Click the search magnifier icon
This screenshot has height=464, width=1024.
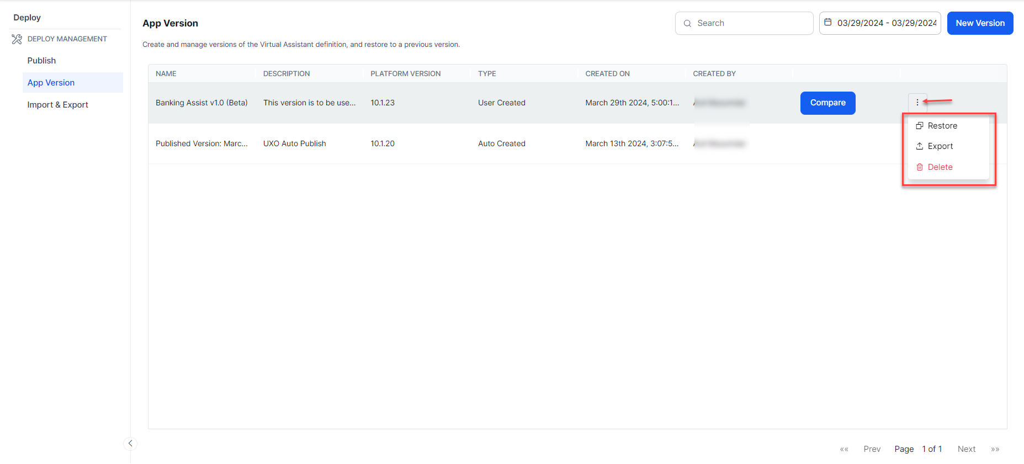click(687, 23)
